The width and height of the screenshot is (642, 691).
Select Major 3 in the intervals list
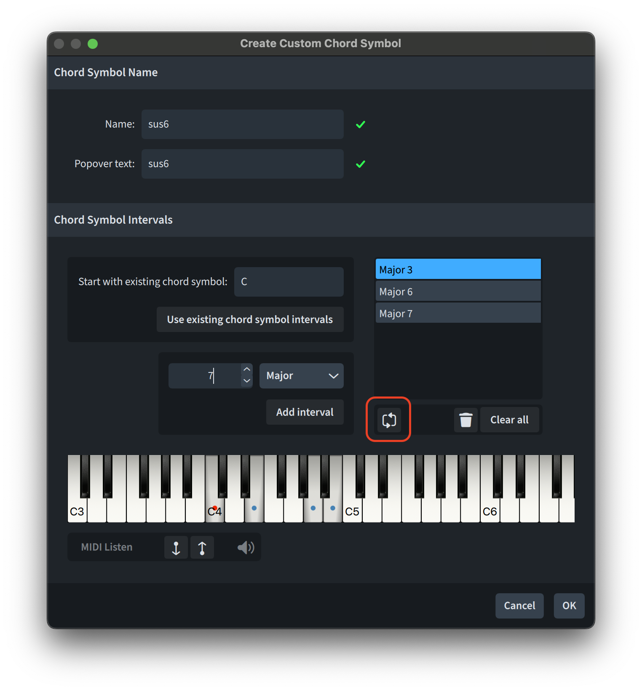(x=458, y=270)
